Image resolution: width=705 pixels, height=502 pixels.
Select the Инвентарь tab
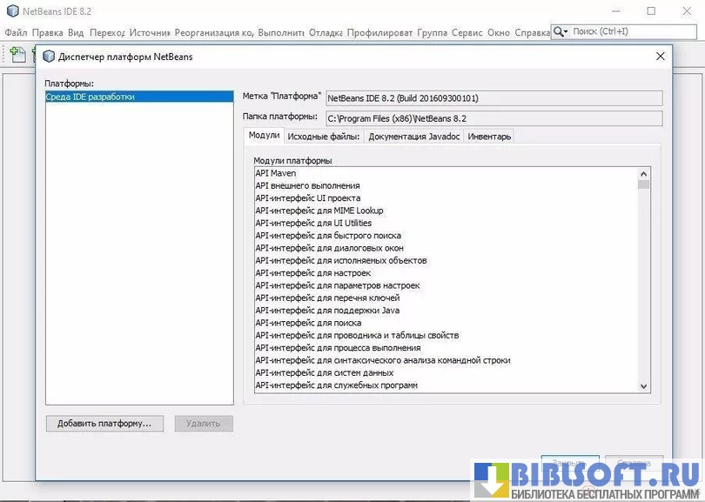click(489, 137)
